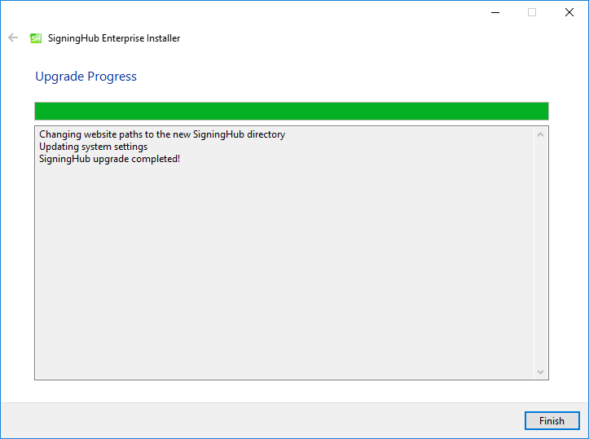Screen dimensions: 589x439
Task: Click the "Upgrade Progress" heading
Action: tap(86, 77)
